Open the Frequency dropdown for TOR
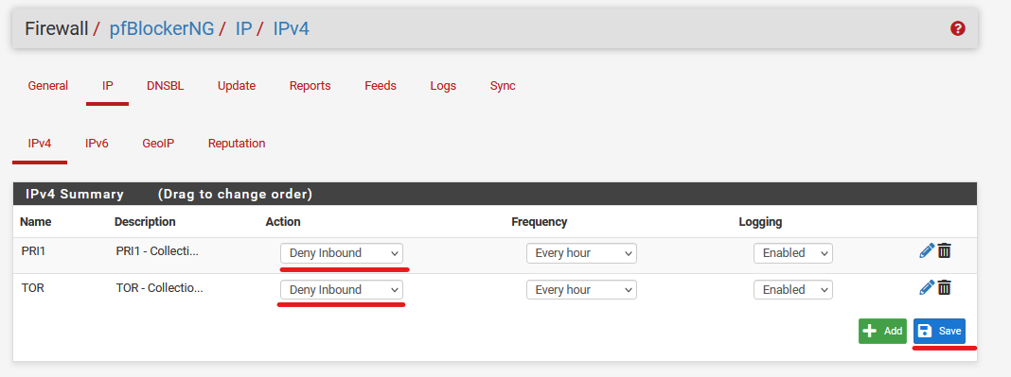 [x=581, y=289]
